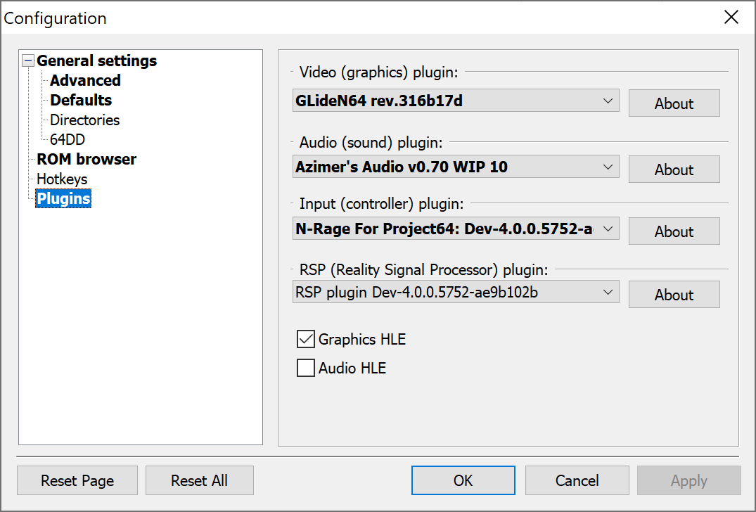Disable the Graphics HLE checkbox
The image size is (756, 512).
[305, 339]
